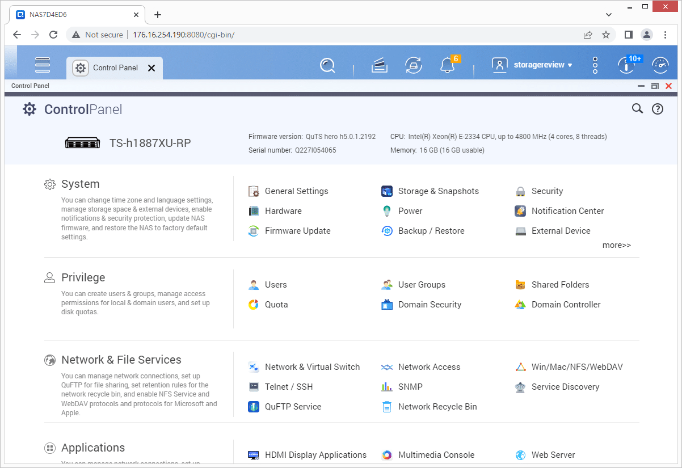Open HDMI Display Applications
This screenshot has width=682, height=468.
tap(308, 455)
